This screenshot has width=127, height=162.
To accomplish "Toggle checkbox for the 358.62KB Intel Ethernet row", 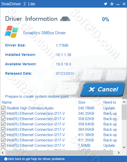I will point(3,119).
